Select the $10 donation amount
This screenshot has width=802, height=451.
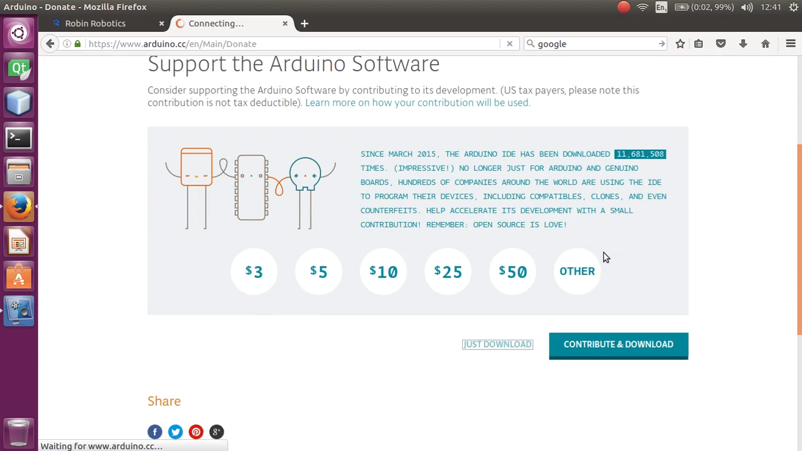pos(383,271)
